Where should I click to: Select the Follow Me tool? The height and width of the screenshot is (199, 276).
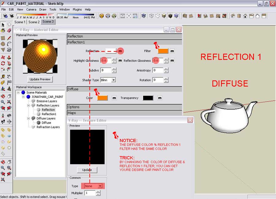(9, 63)
